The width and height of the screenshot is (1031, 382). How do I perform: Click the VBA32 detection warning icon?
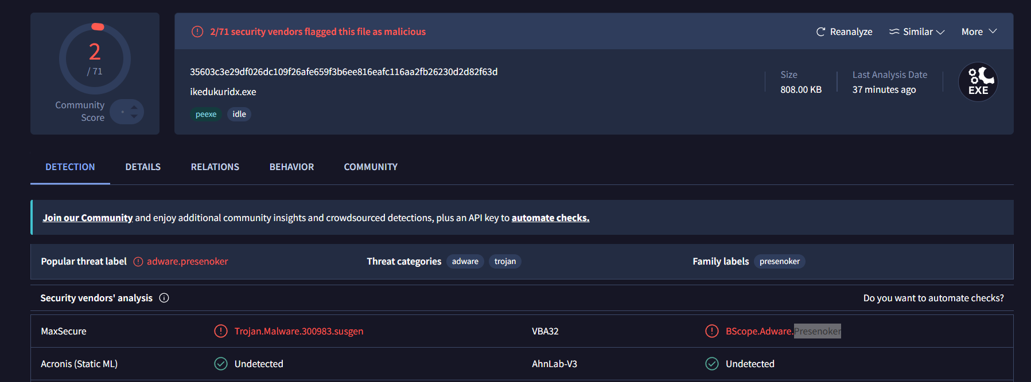(x=712, y=331)
